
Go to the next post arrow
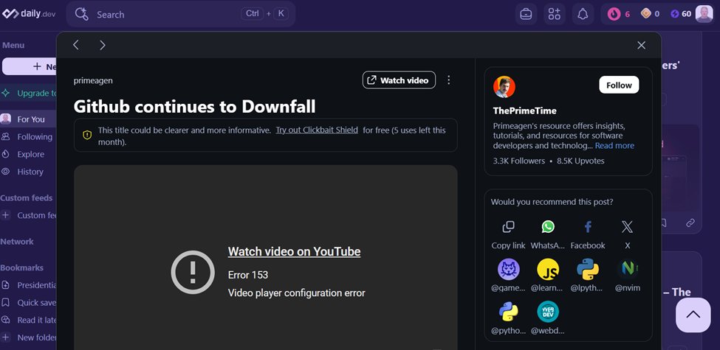pos(103,45)
